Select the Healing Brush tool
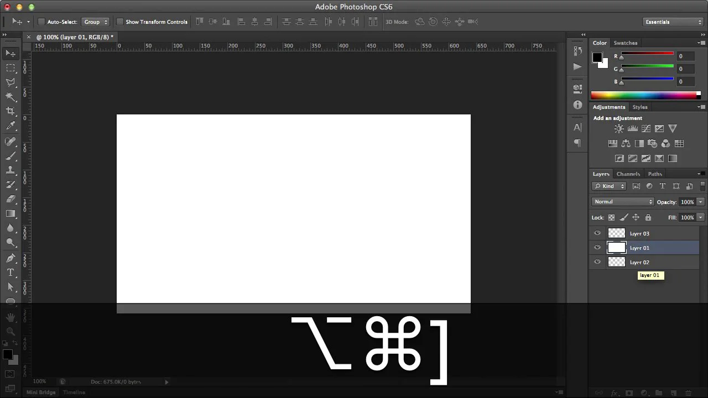 coord(11,142)
